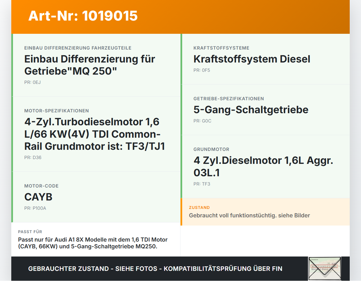The image size is (361, 281).
Task: Select the article number 1019015 heading
Action: [x=83, y=16]
